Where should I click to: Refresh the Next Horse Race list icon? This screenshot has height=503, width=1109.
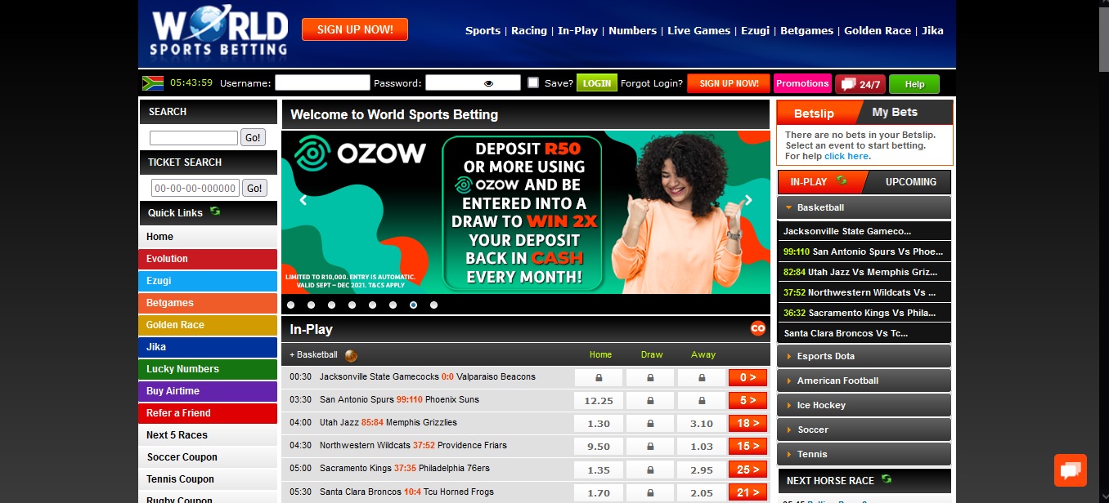coord(887,480)
